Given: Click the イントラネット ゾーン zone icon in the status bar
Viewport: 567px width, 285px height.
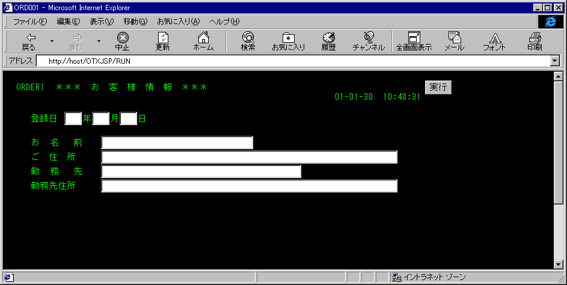Looking at the screenshot, I should (397, 277).
